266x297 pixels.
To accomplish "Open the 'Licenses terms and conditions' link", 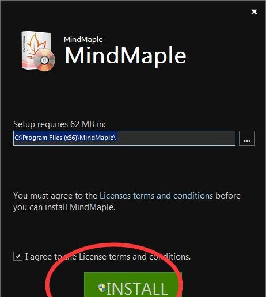I will (x=156, y=196).
